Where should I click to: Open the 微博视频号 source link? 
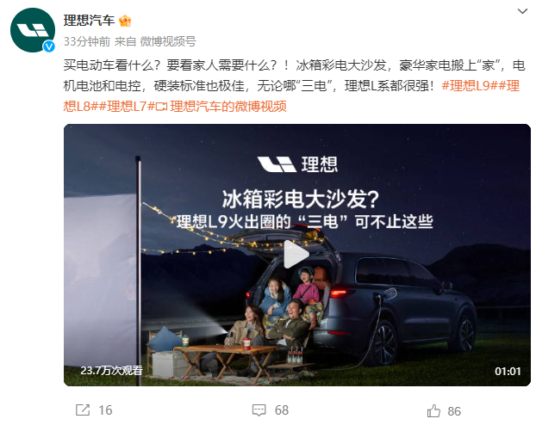[x=168, y=41]
